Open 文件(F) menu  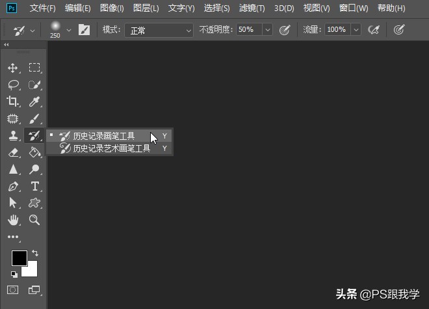(x=43, y=8)
